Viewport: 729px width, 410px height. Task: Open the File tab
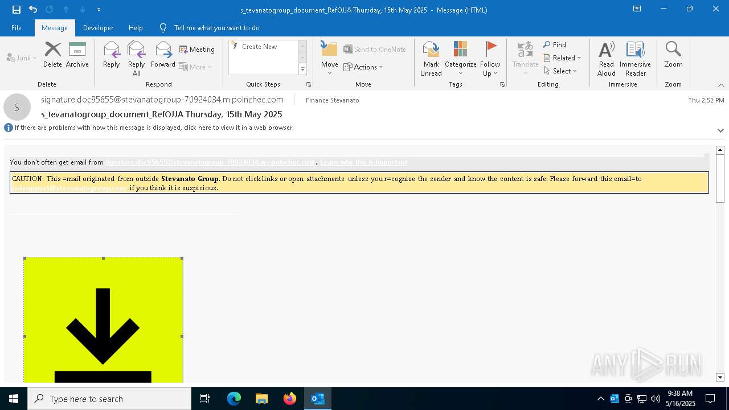(x=17, y=27)
